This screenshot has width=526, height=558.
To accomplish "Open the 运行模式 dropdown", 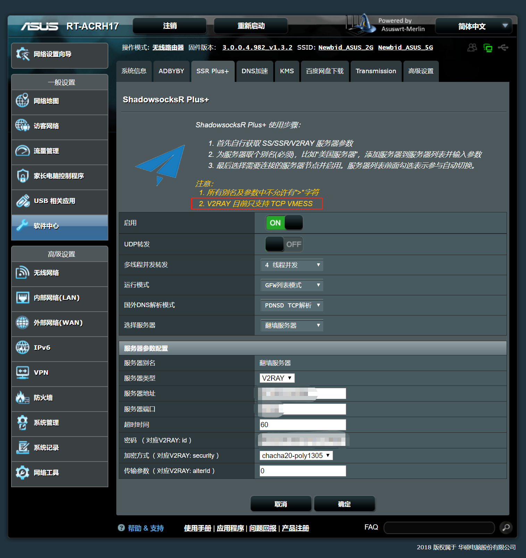I will coord(292,285).
